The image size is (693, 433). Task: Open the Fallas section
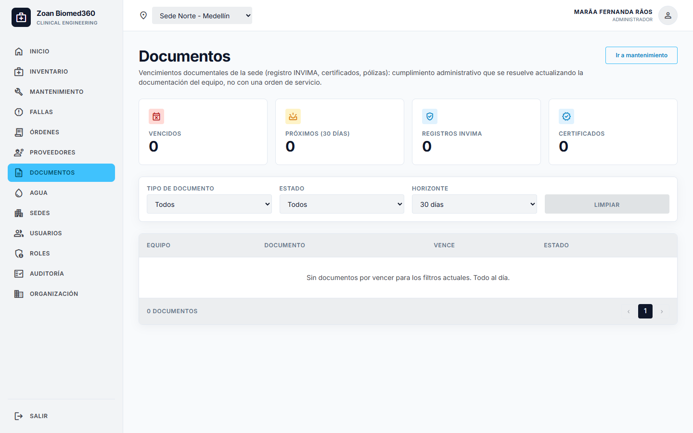tap(61, 112)
